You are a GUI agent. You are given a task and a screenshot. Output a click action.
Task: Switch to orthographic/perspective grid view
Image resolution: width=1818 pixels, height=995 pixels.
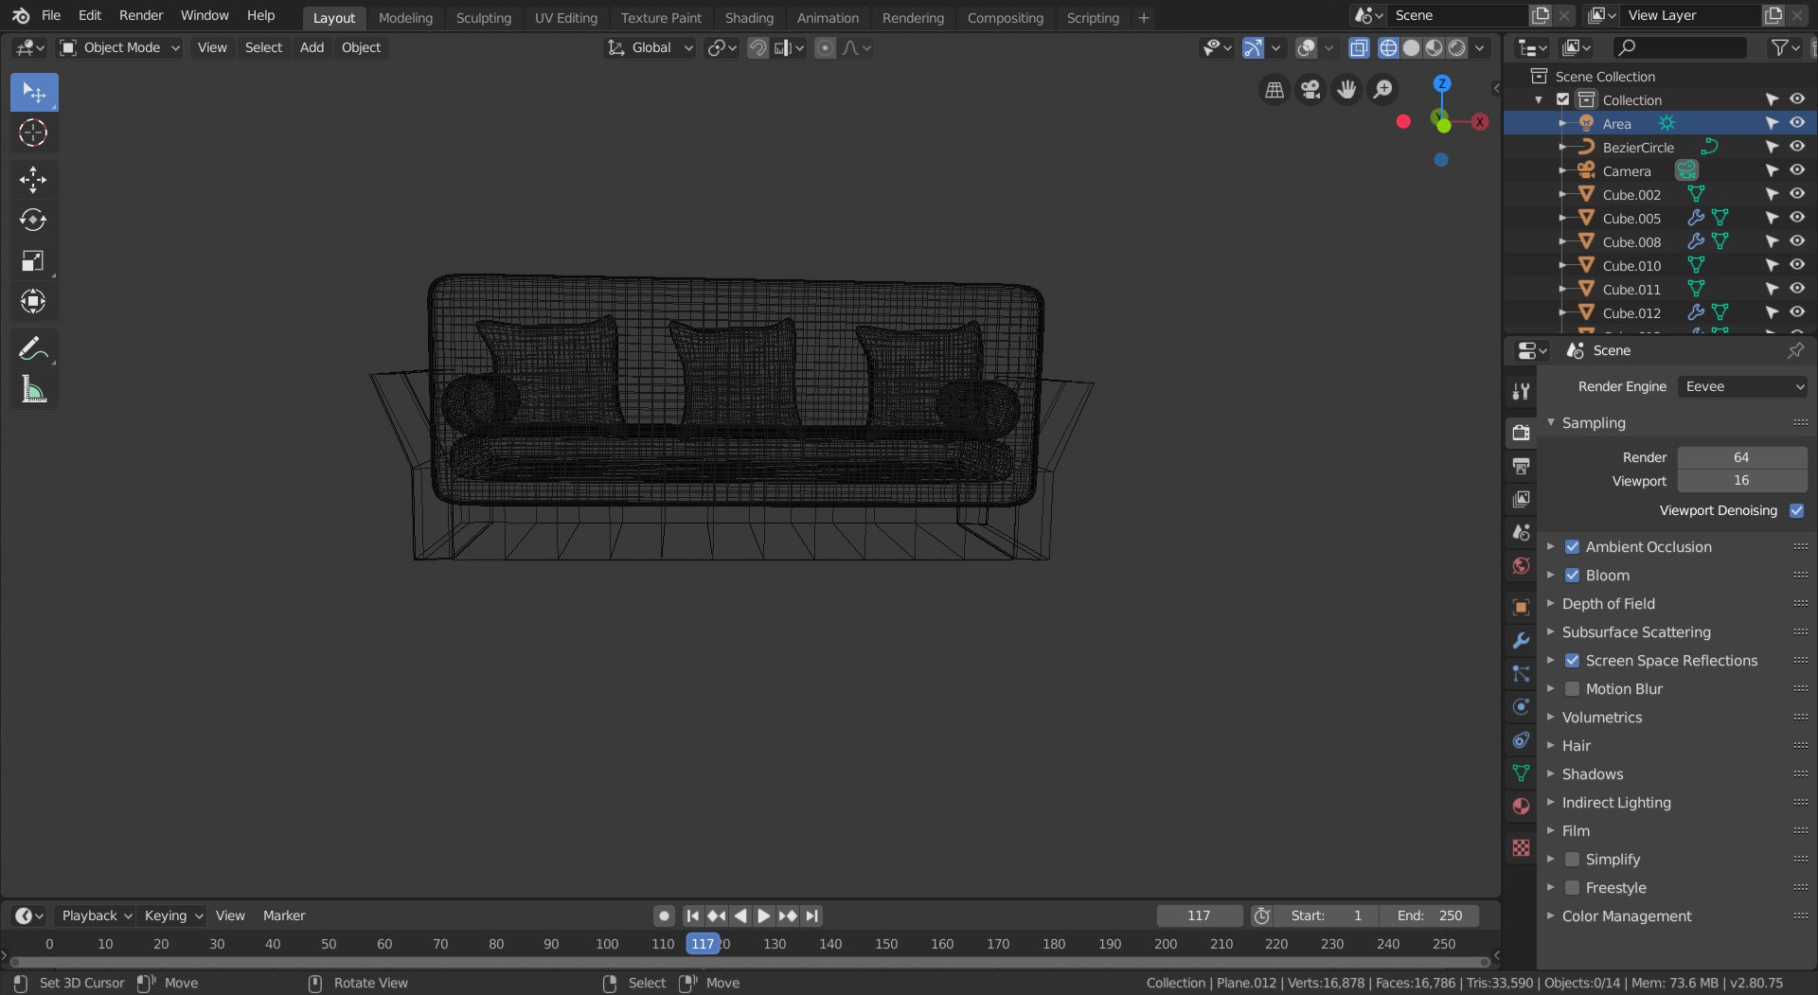1274,89
